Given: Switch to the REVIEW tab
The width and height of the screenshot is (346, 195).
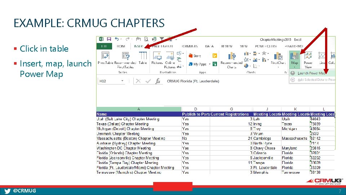Looking at the screenshot, I should tap(227, 46).
